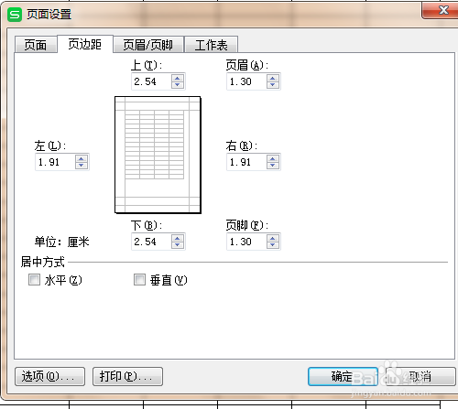Click the page margin preview thumbnail
Screen dimensions: 458x409
tap(158, 155)
